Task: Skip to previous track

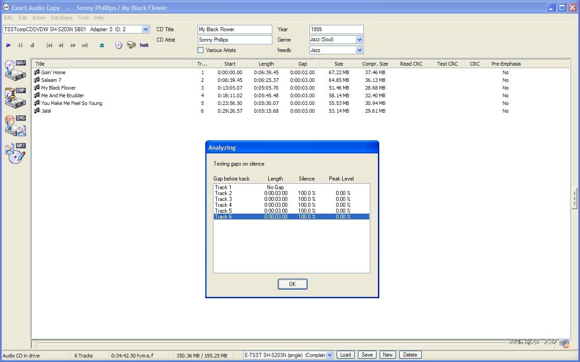Action: [49, 45]
